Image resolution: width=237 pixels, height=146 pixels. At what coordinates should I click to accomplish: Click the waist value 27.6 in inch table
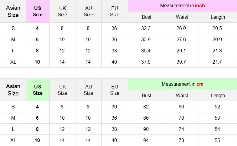181,39
